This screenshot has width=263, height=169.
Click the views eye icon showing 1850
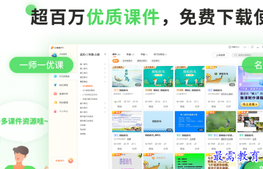click(x=146, y=101)
